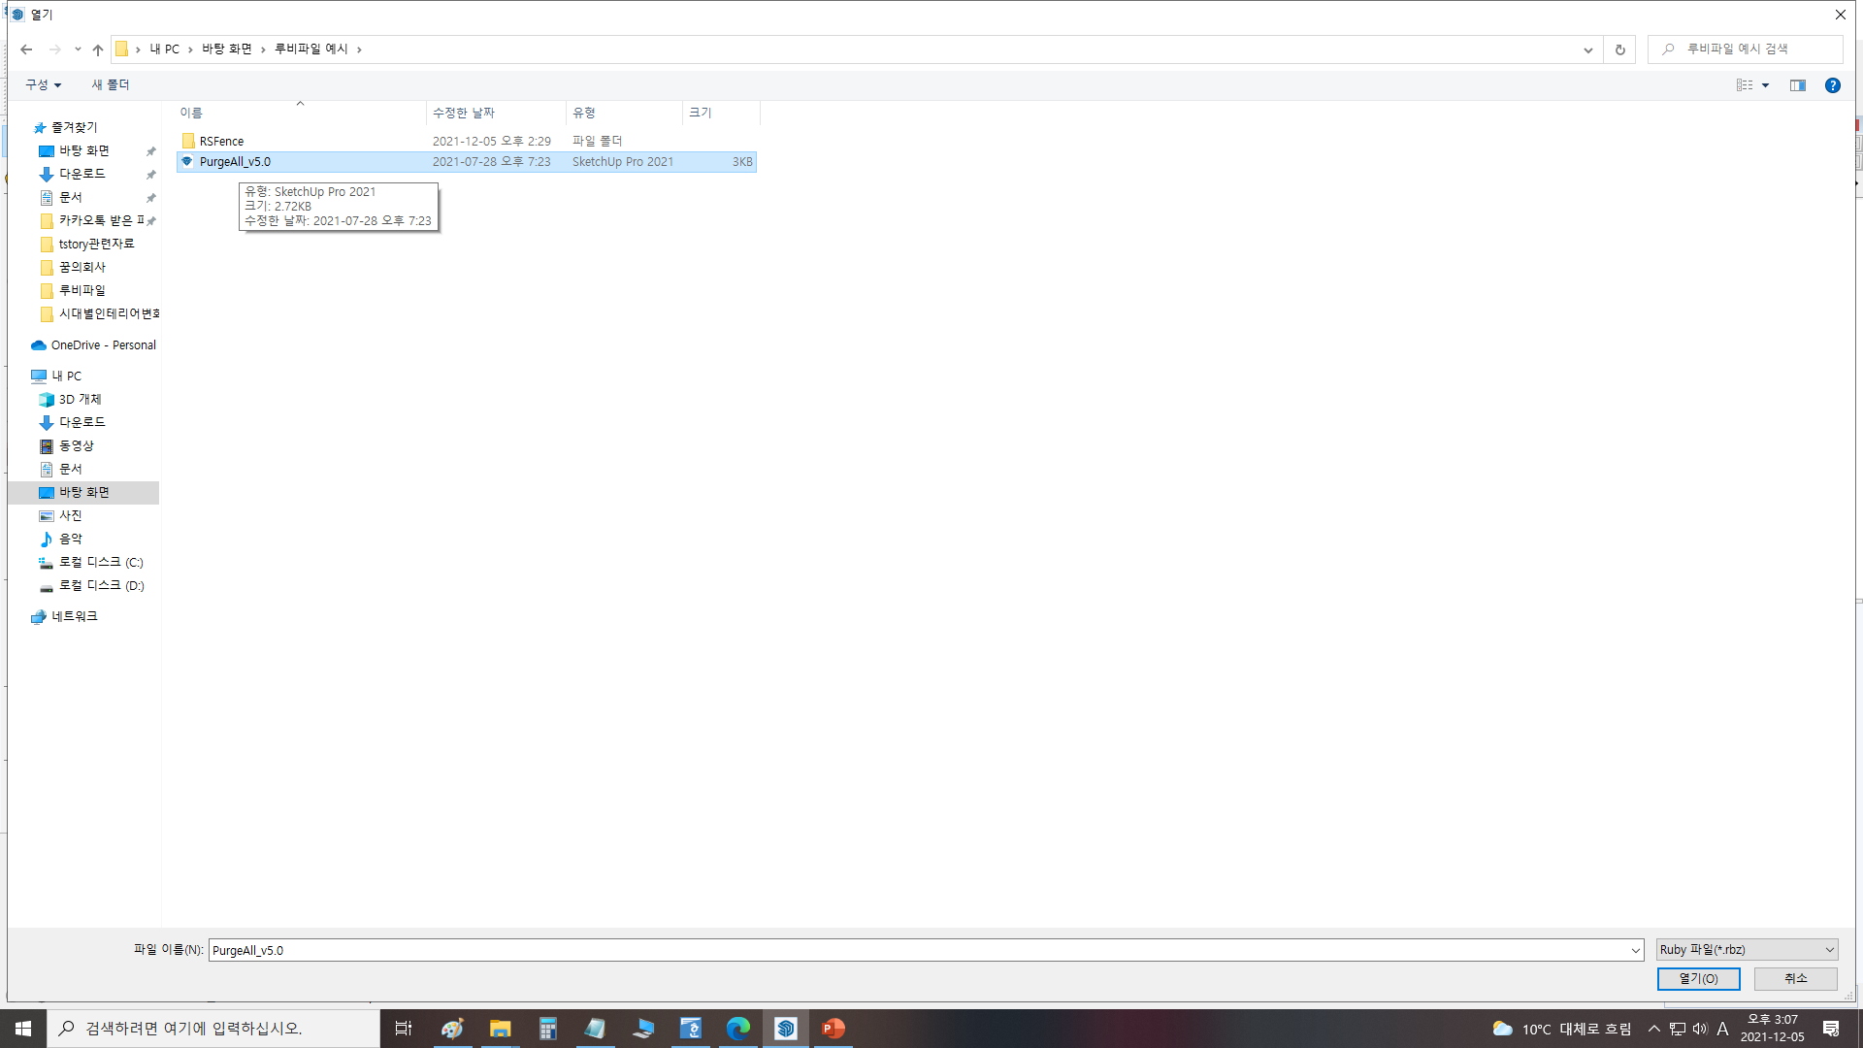
Task: Open OneDrive - Personal in sidebar
Action: pos(103,345)
